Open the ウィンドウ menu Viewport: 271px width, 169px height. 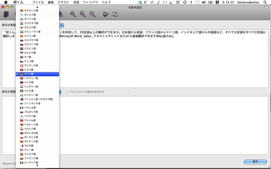[90, 2]
